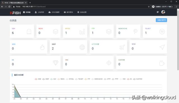The image size is (179, 103).
Task: Click the crosshair icon on the VNC card
Action: pyautogui.click(x=109, y=63)
